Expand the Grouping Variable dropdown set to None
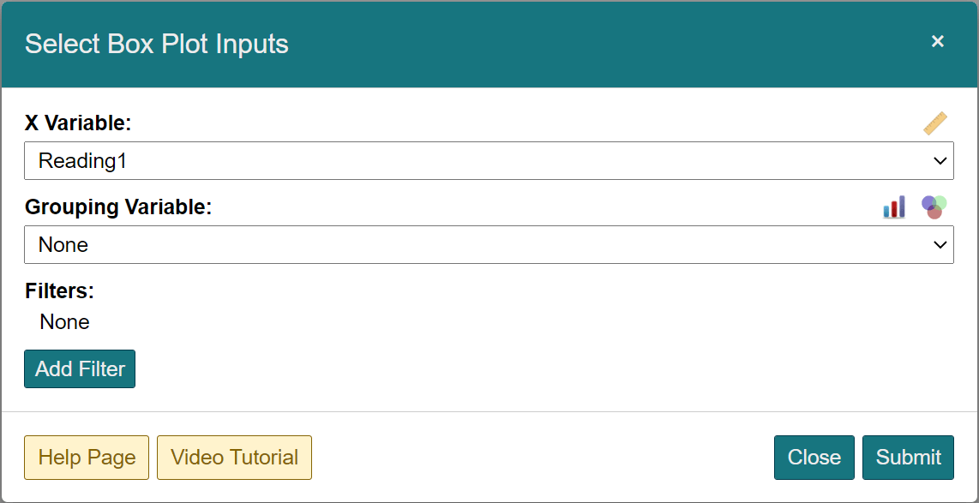This screenshot has height=503, width=979. pyautogui.click(x=488, y=244)
